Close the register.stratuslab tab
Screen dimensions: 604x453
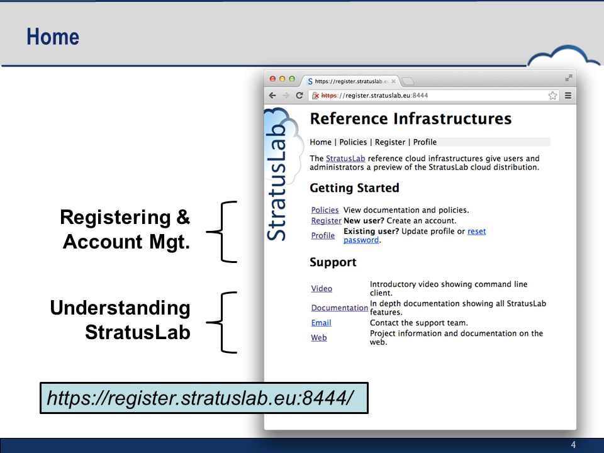(x=393, y=81)
